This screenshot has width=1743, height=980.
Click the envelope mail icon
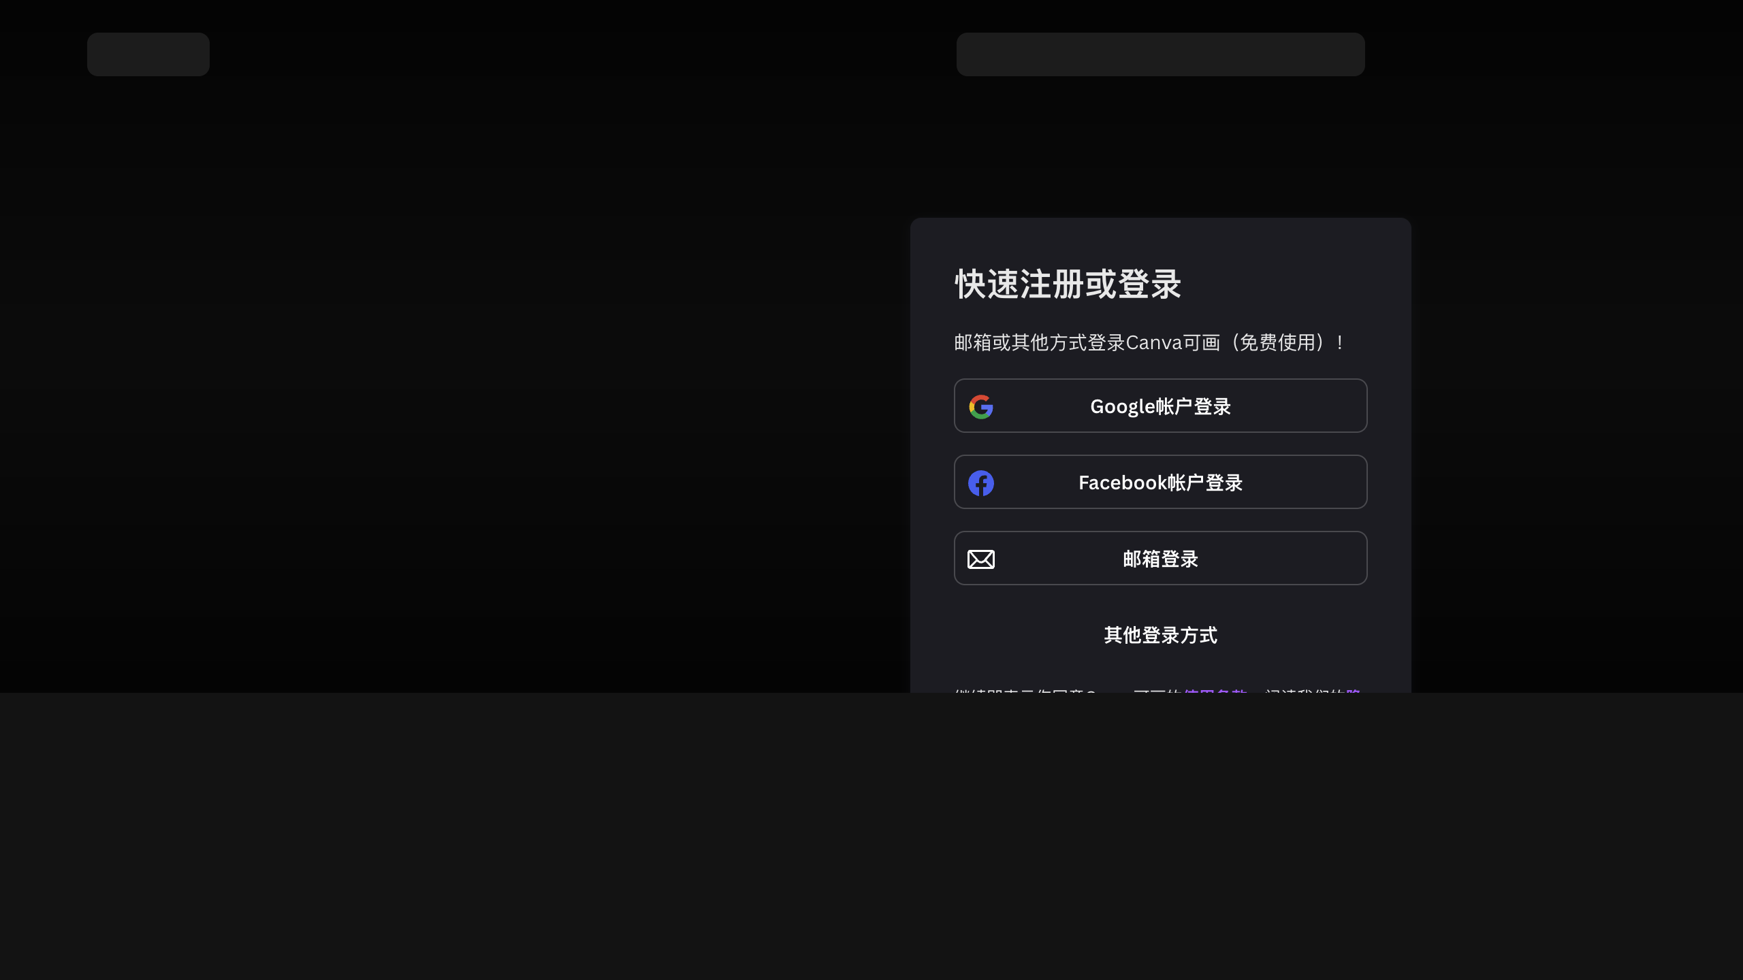tap(981, 559)
